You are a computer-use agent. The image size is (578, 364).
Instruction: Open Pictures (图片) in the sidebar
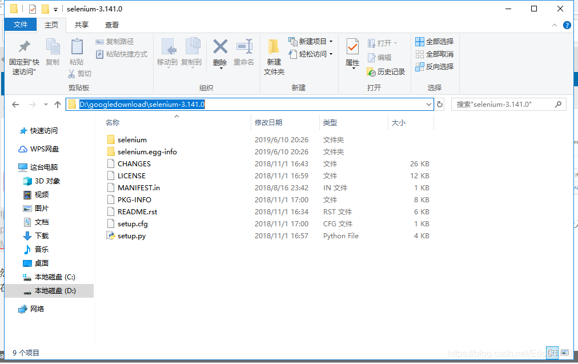point(36,209)
